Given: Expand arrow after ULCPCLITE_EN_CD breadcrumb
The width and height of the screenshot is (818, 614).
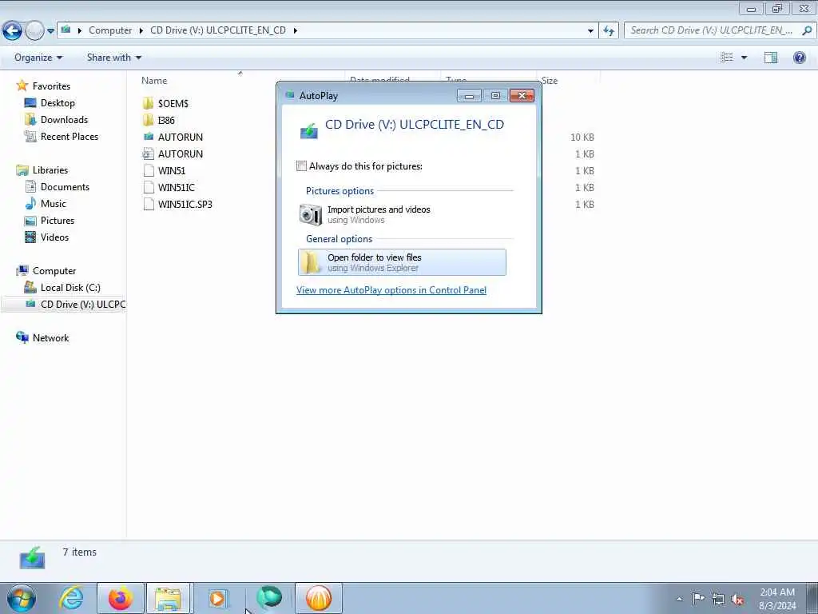Looking at the screenshot, I should pyautogui.click(x=296, y=31).
